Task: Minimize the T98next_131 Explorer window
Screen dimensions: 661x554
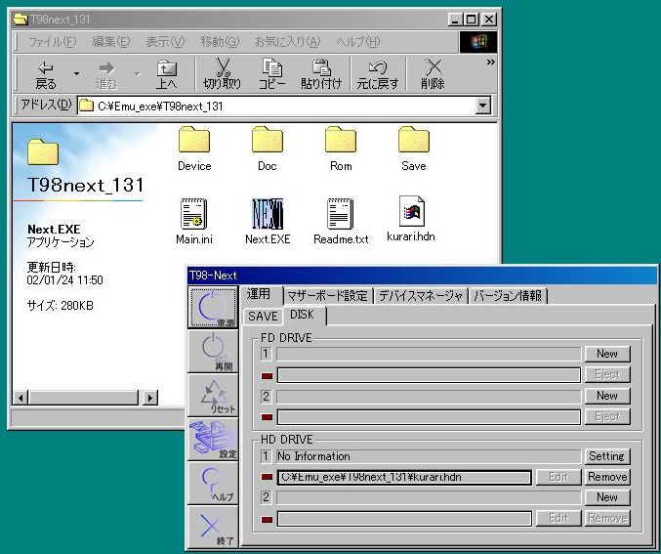Action: (455, 19)
